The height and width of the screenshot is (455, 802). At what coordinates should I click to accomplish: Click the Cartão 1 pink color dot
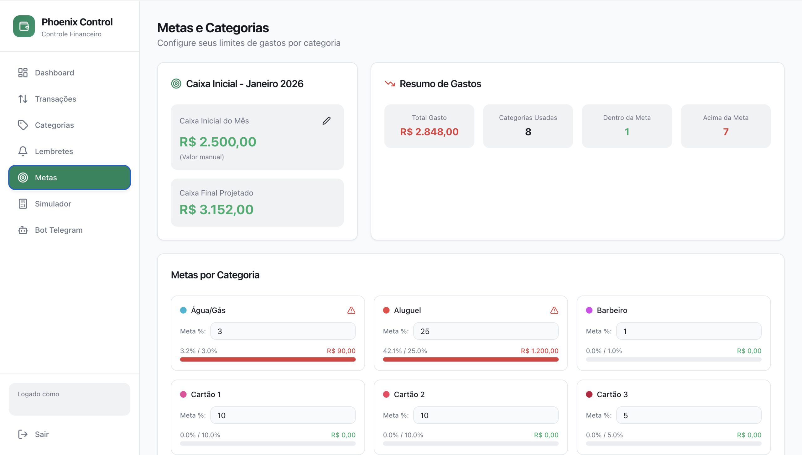tap(183, 394)
